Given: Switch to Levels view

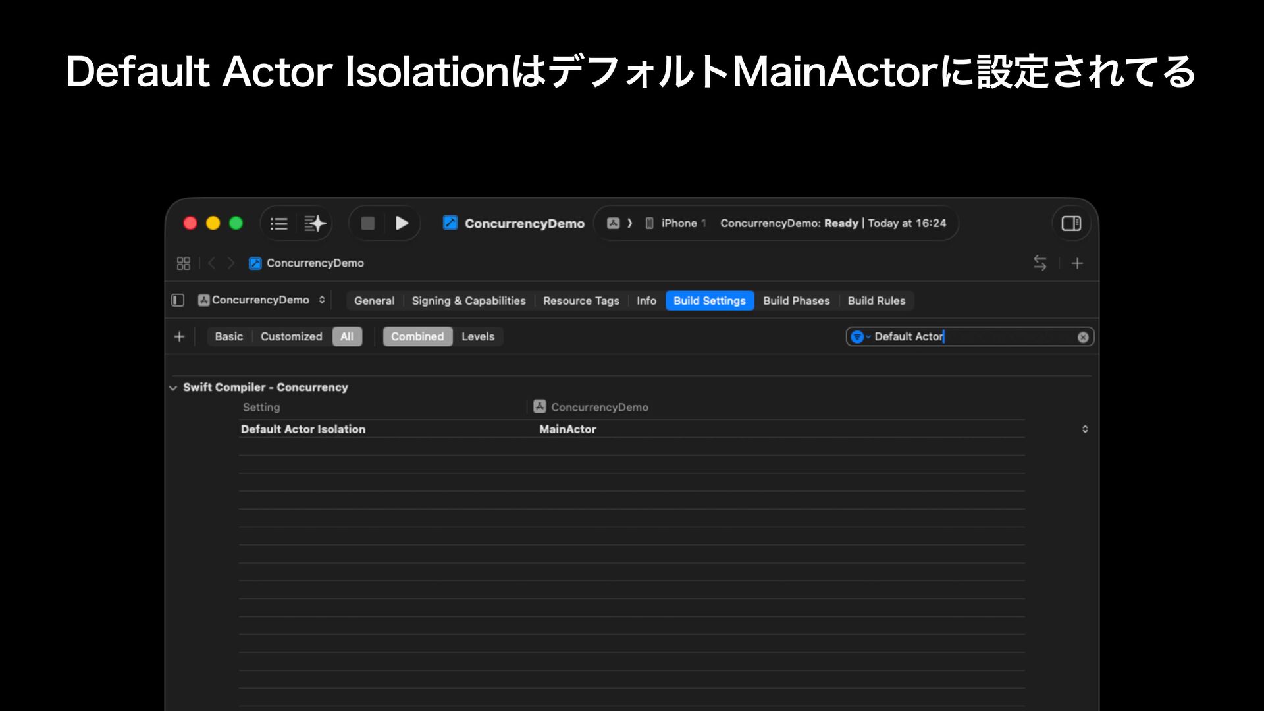Looking at the screenshot, I should coord(477,336).
